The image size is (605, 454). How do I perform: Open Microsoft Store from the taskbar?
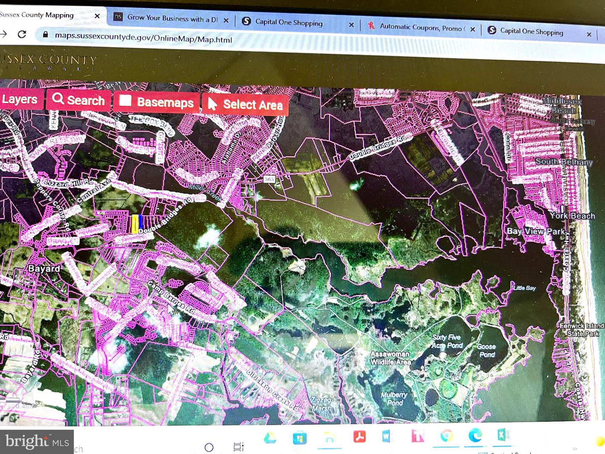(300, 438)
